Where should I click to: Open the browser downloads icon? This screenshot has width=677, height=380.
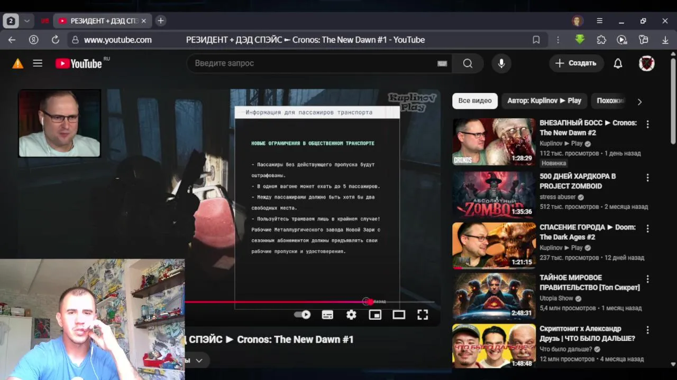point(665,40)
